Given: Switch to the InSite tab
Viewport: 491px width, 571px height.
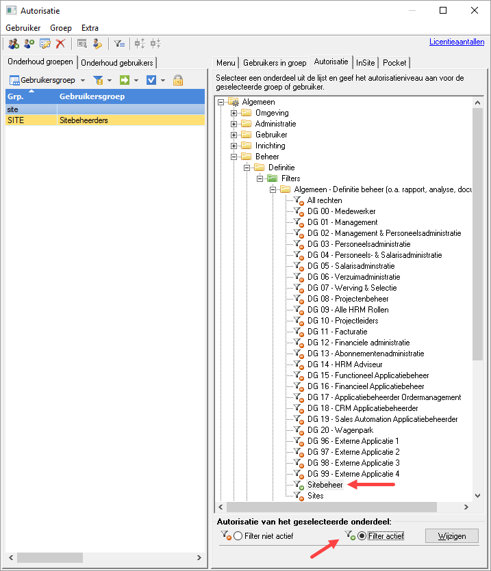Looking at the screenshot, I should click(366, 63).
